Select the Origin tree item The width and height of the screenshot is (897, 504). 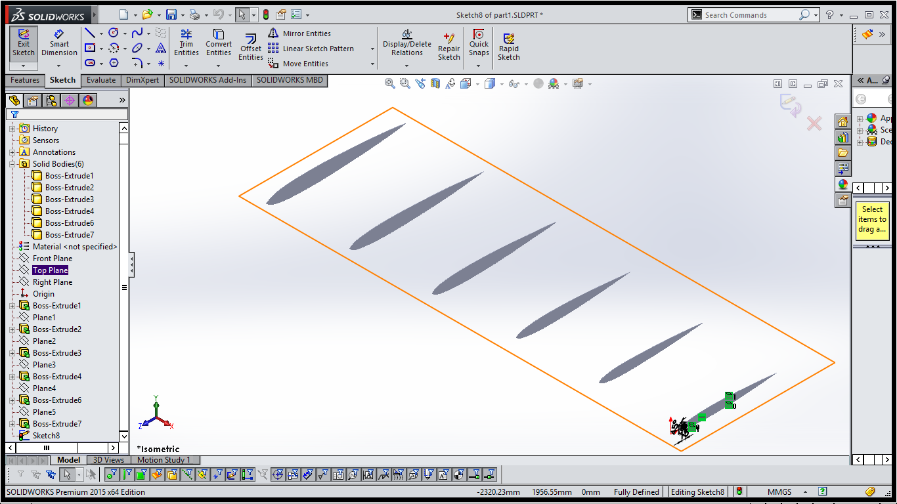tap(43, 294)
